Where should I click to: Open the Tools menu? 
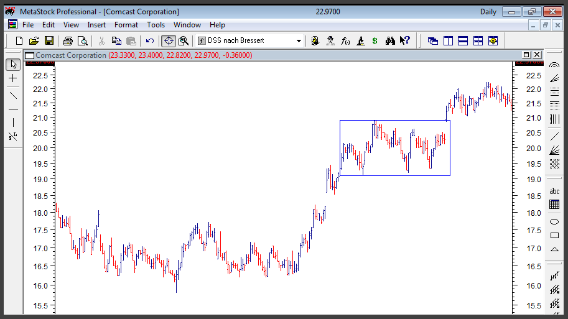click(x=156, y=25)
